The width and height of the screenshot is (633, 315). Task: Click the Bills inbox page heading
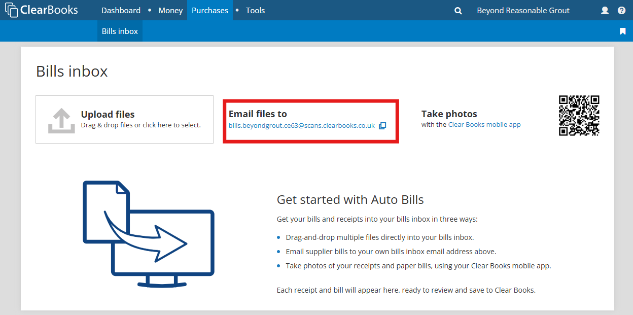click(x=72, y=72)
